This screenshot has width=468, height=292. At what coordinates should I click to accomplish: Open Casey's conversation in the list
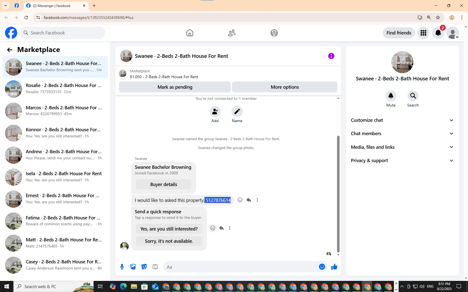tap(55, 265)
